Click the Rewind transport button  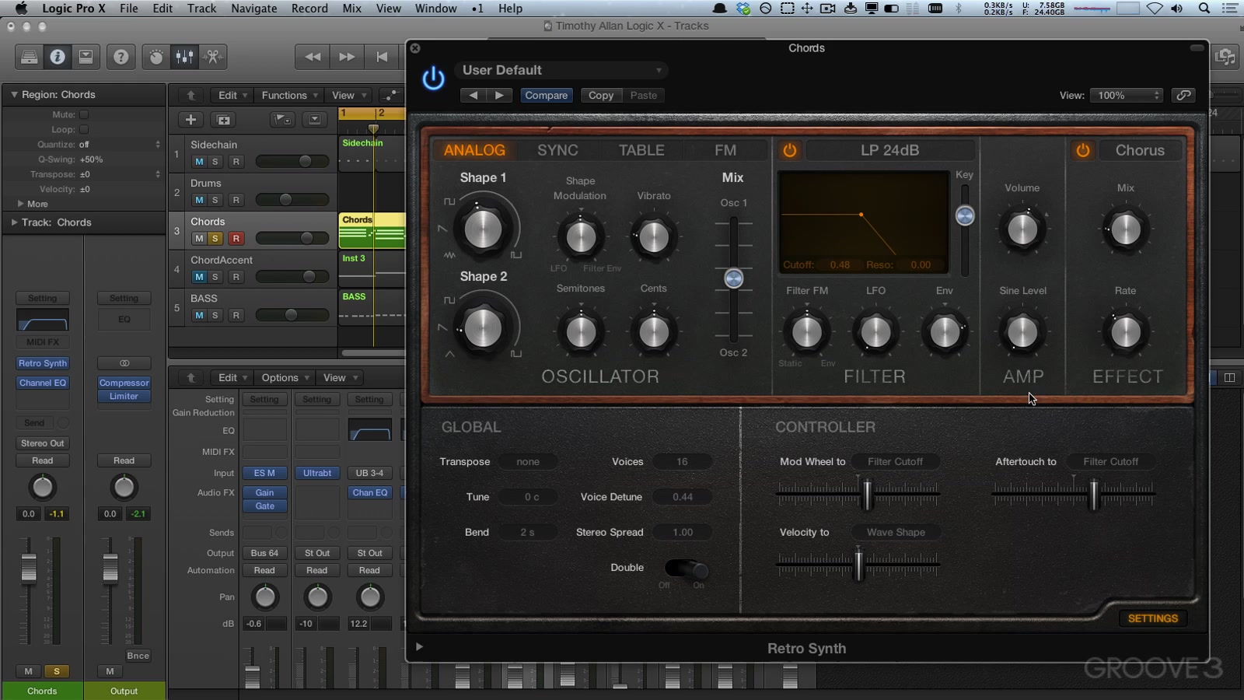click(x=313, y=57)
